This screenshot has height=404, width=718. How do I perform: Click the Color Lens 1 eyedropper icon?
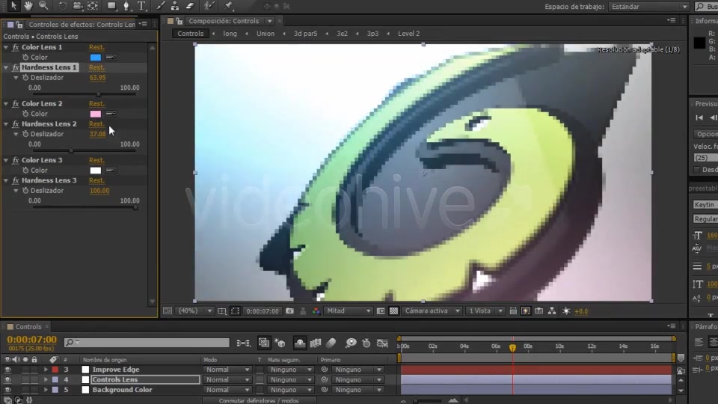pyautogui.click(x=111, y=58)
